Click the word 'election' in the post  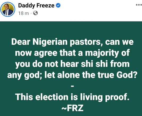click(x=52, y=97)
